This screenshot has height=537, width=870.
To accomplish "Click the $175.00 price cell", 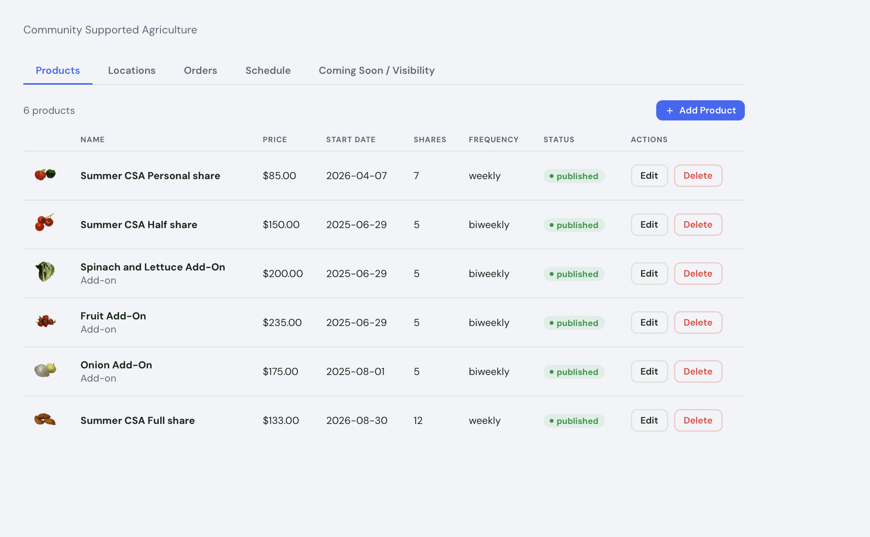I will coord(280,371).
